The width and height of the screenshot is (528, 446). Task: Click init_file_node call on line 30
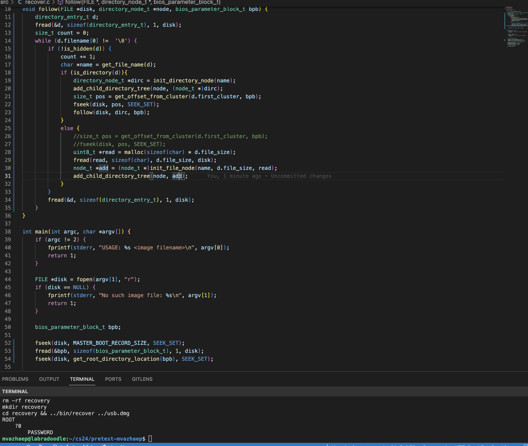click(x=172, y=168)
